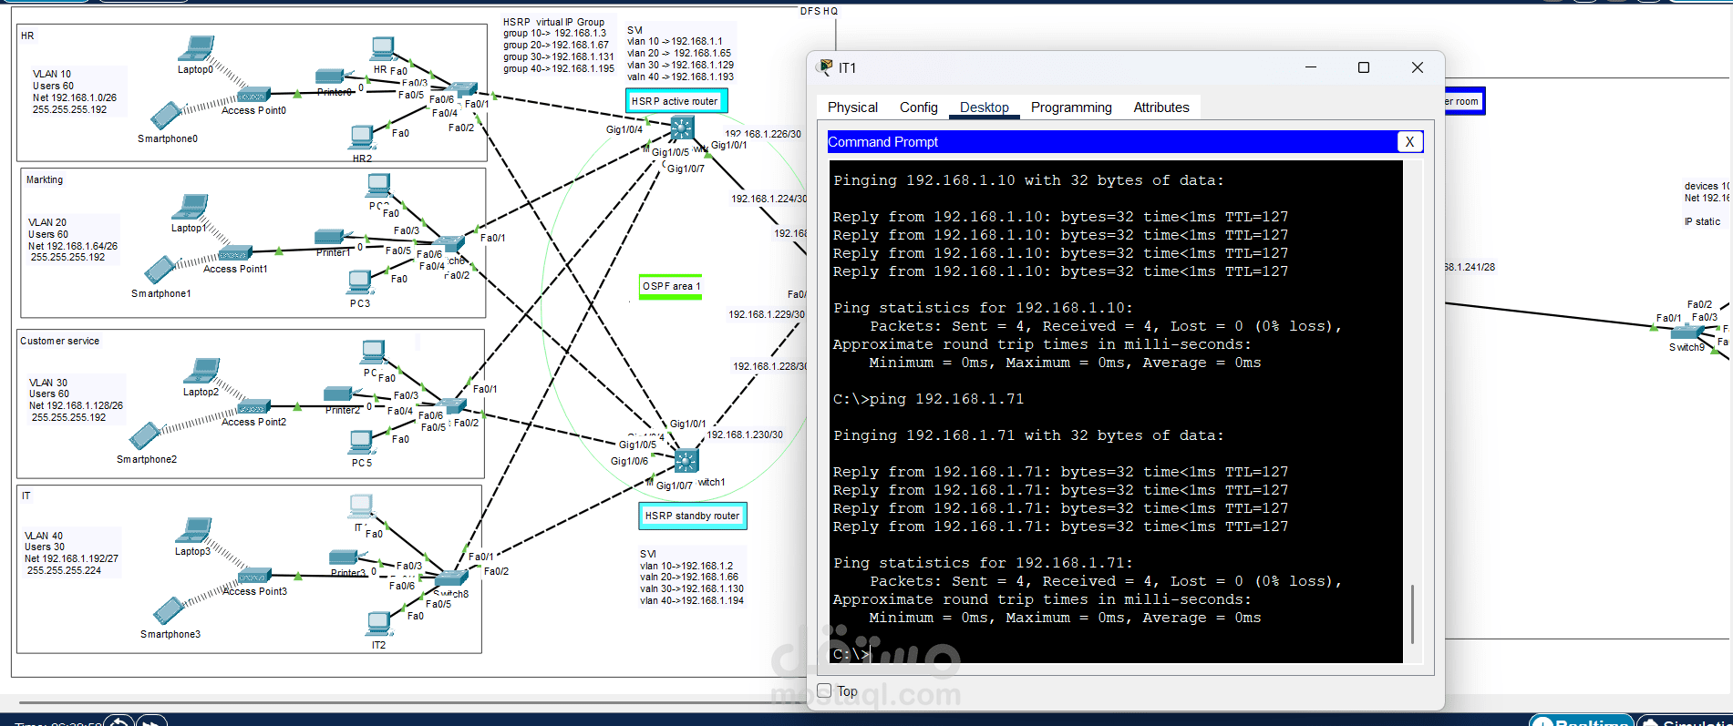Select the Laptop0 device in HR
Viewport: 1733px width, 726px height.
tap(197, 47)
